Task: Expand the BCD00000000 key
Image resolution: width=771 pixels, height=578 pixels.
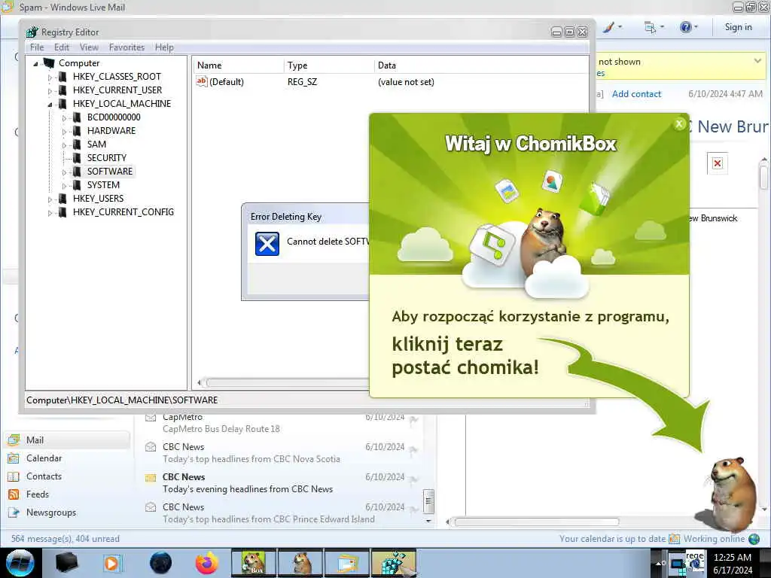Action: click(x=64, y=117)
